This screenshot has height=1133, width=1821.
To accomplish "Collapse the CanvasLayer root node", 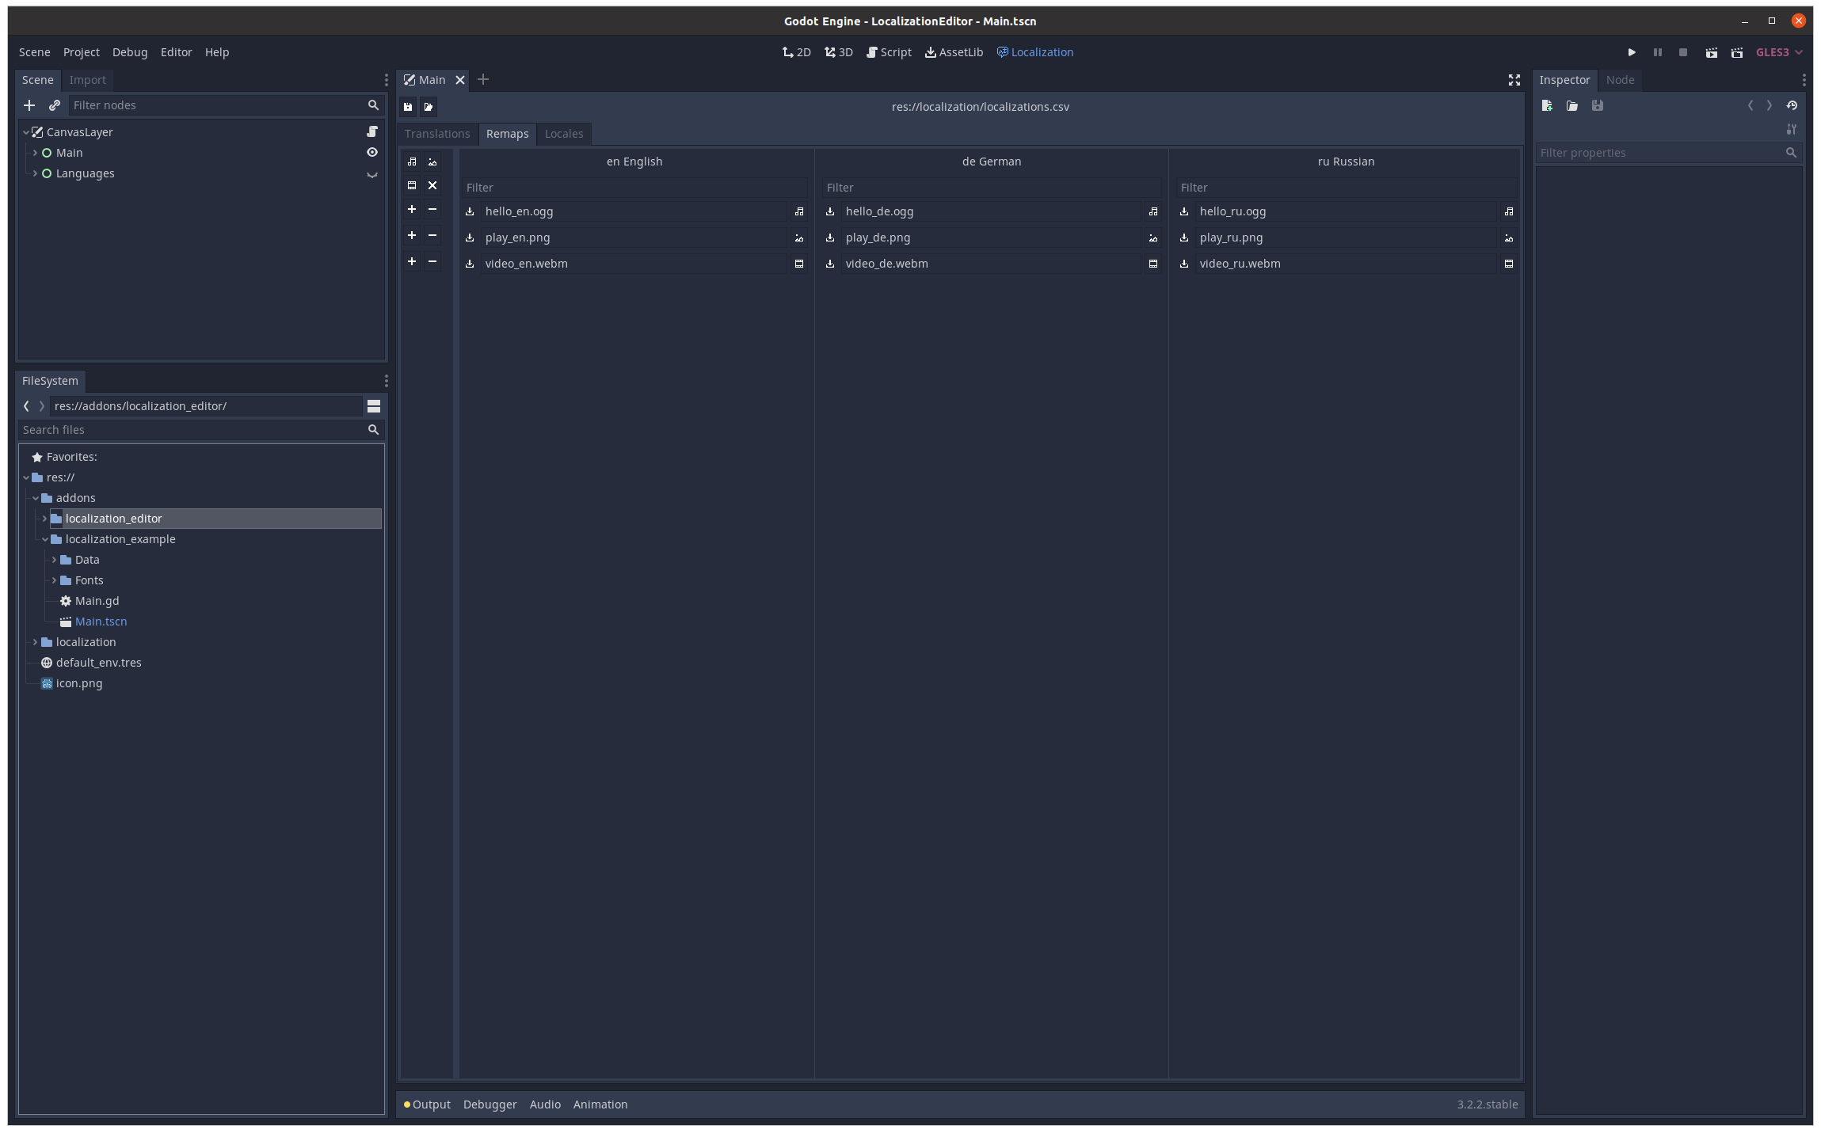I will 26,132.
